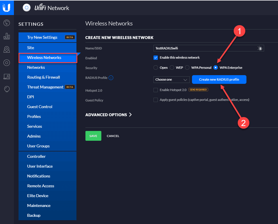Check Apply guest policies checkbox
Screen dimensions: 278x224
pyautogui.click(x=156, y=100)
